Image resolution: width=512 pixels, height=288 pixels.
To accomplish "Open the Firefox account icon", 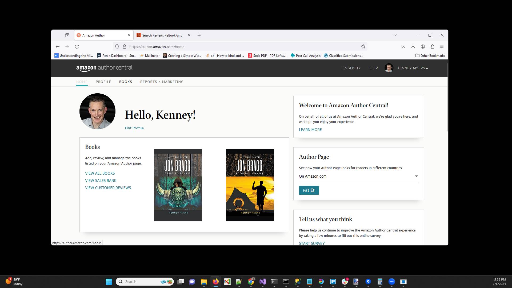I will click(x=423, y=46).
